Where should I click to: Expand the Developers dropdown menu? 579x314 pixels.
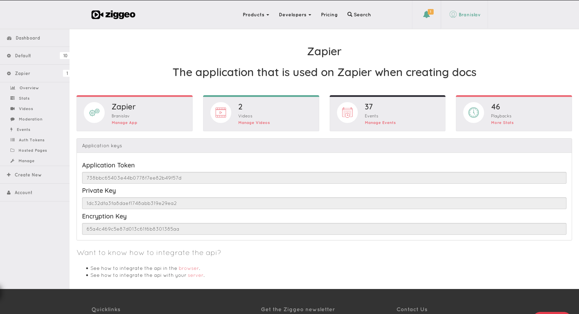point(295,15)
